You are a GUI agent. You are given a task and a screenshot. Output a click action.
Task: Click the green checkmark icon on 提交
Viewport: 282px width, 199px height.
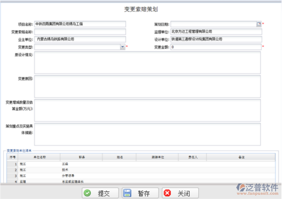[87, 193]
